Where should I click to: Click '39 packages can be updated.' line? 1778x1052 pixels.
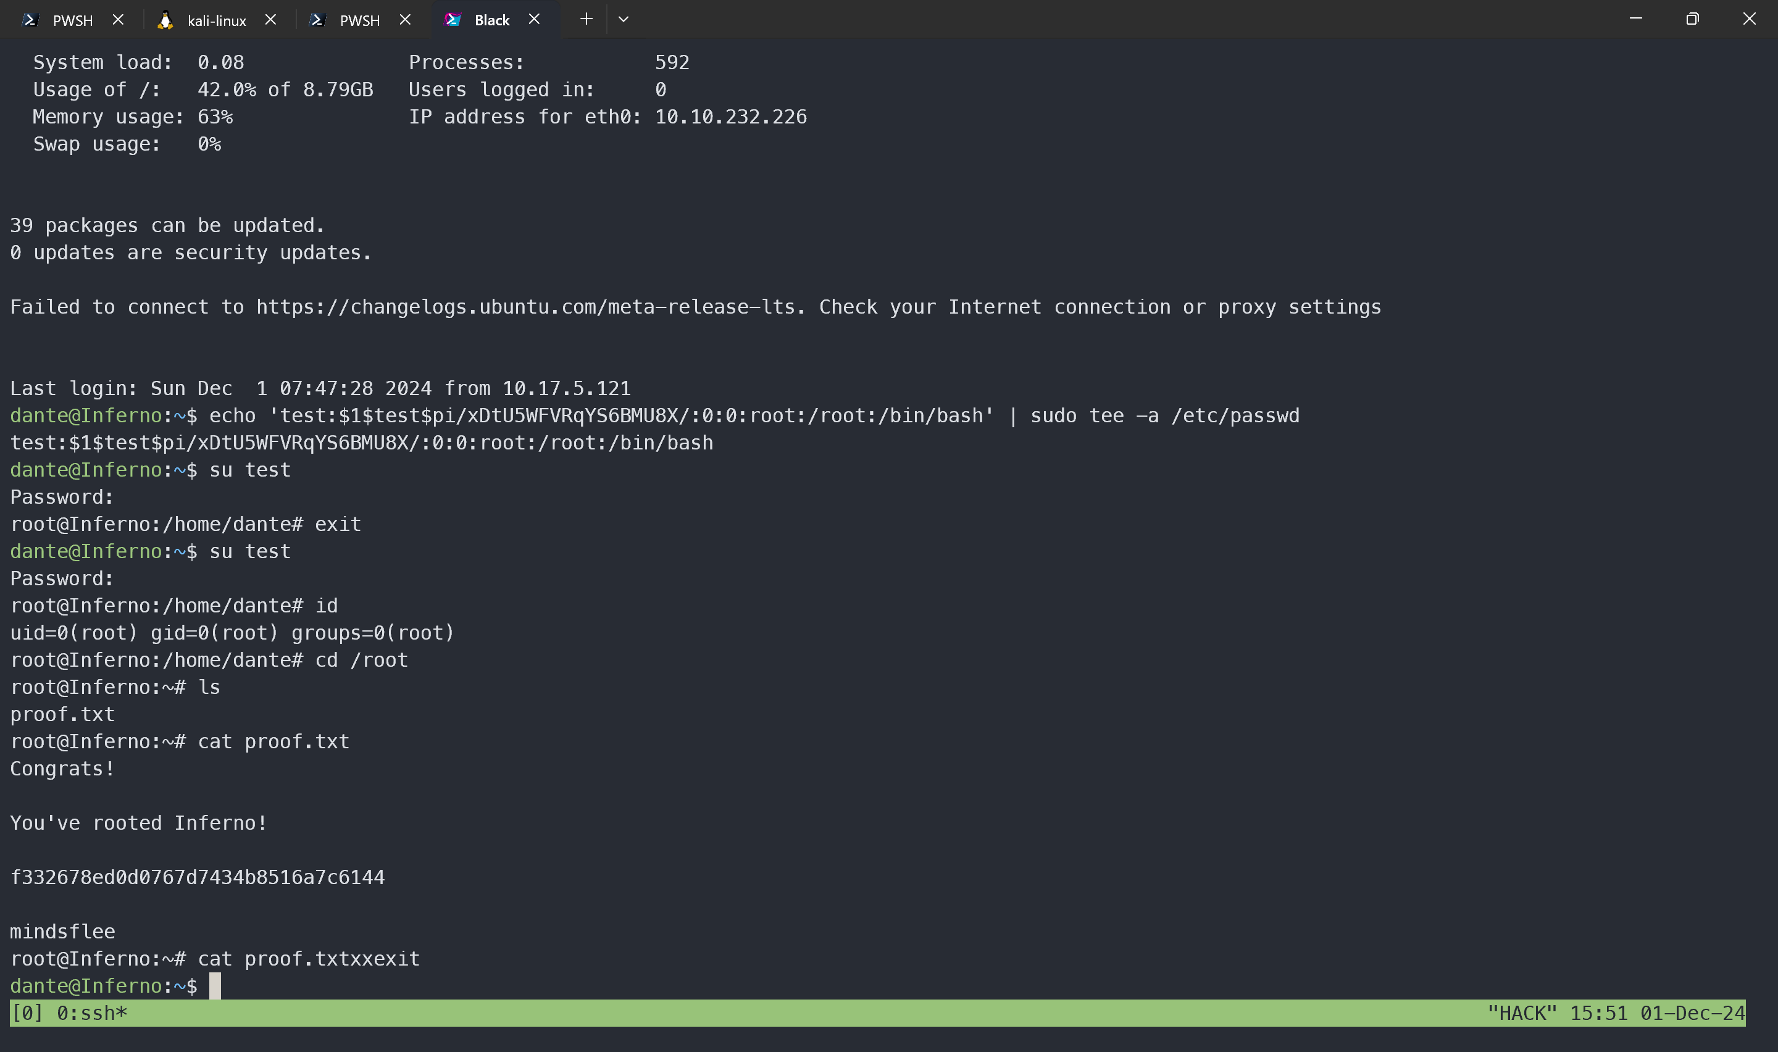coord(167,225)
